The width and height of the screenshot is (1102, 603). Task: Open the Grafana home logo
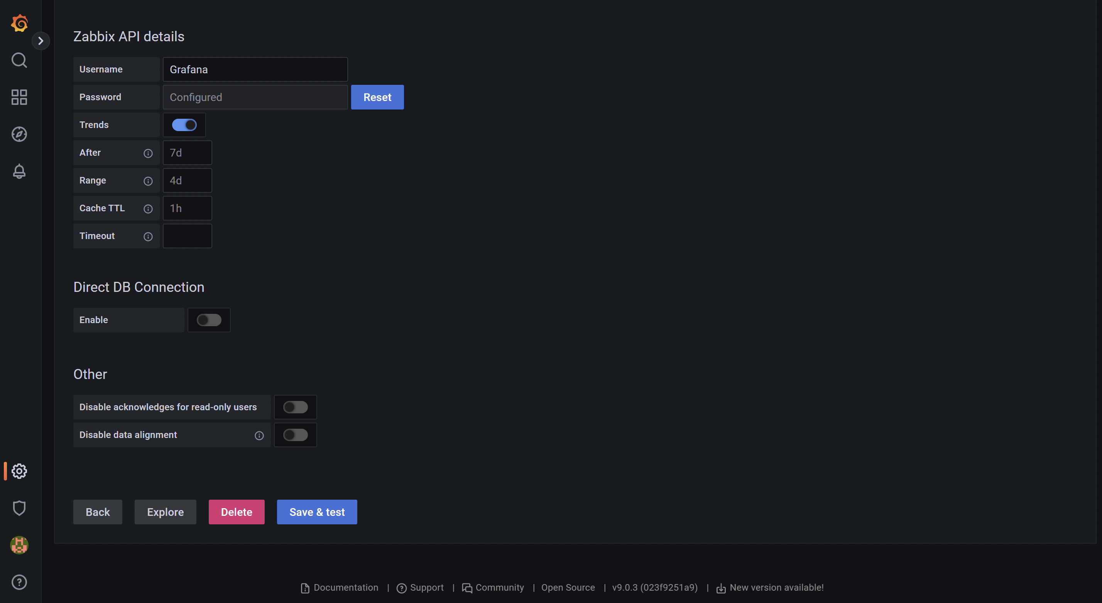tap(19, 23)
